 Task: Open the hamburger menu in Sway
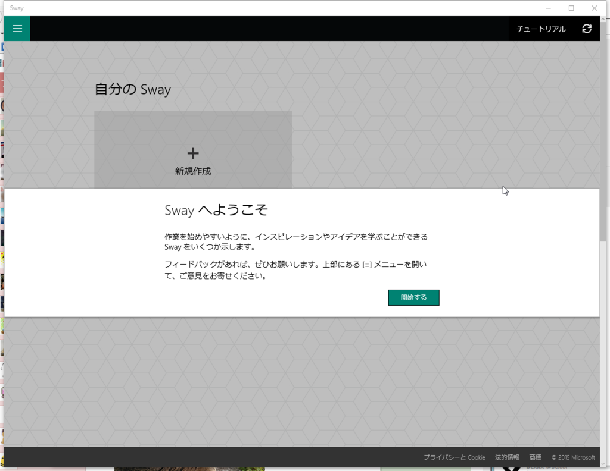click(17, 29)
